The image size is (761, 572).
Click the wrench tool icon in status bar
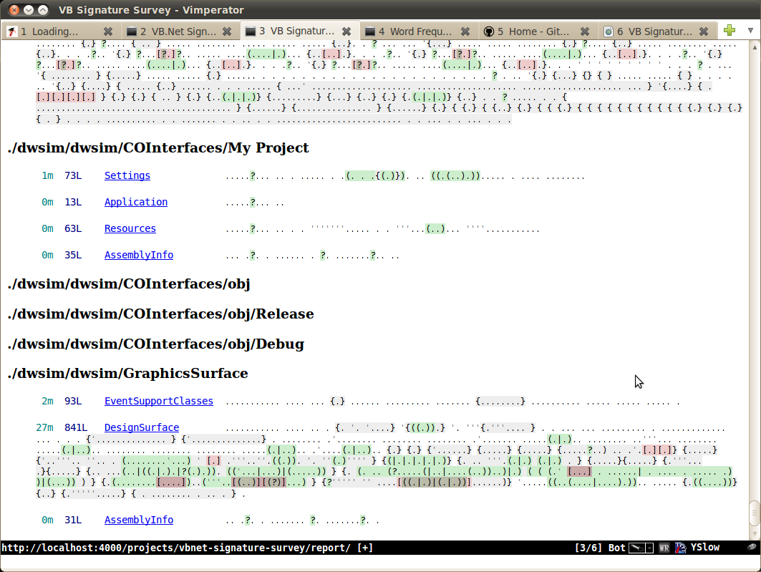tap(637, 548)
